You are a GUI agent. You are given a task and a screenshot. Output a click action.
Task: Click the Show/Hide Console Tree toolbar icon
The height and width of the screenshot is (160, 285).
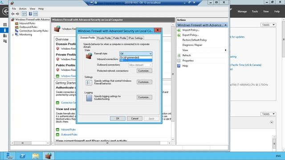[x=24, y=14]
